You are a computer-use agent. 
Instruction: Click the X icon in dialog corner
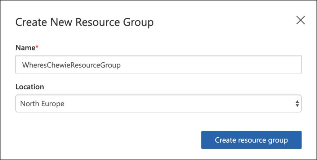coord(300,20)
